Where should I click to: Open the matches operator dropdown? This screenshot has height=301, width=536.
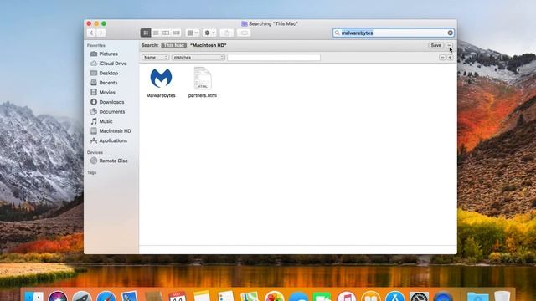[x=198, y=58]
